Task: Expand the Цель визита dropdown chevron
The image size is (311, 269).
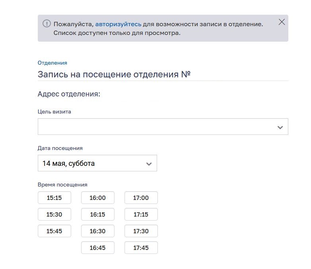Action: point(280,127)
